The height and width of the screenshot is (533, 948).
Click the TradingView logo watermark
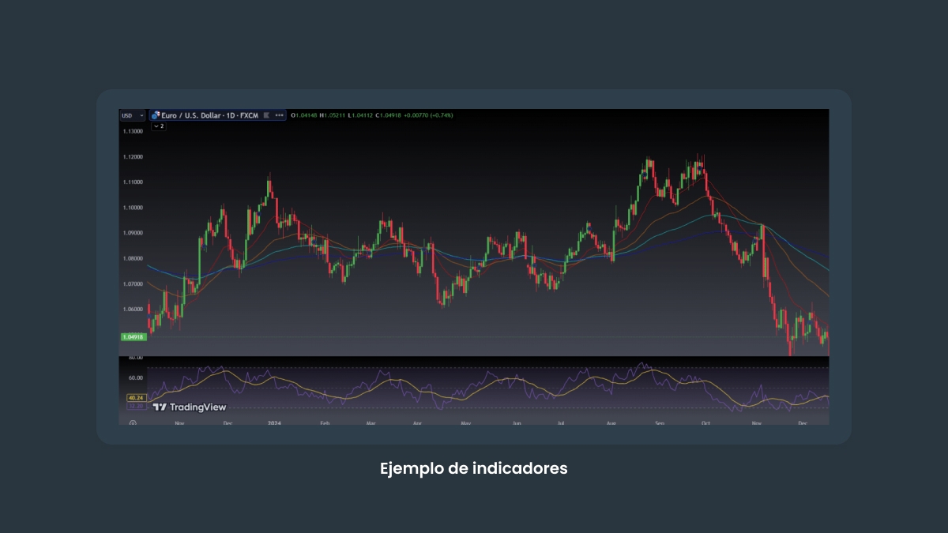pos(190,407)
